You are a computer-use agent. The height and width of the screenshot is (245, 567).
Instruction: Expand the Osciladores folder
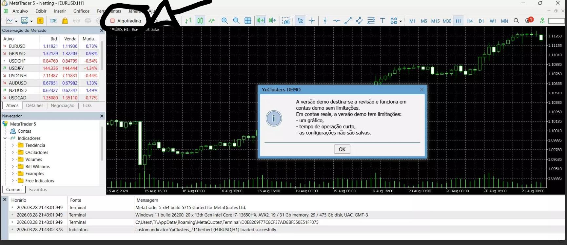(13, 152)
